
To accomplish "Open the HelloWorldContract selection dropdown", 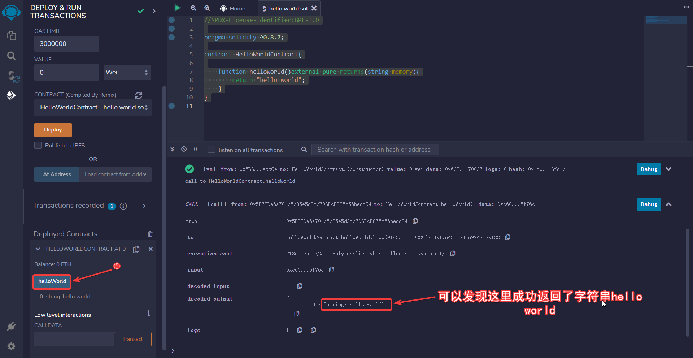I will 93,107.
